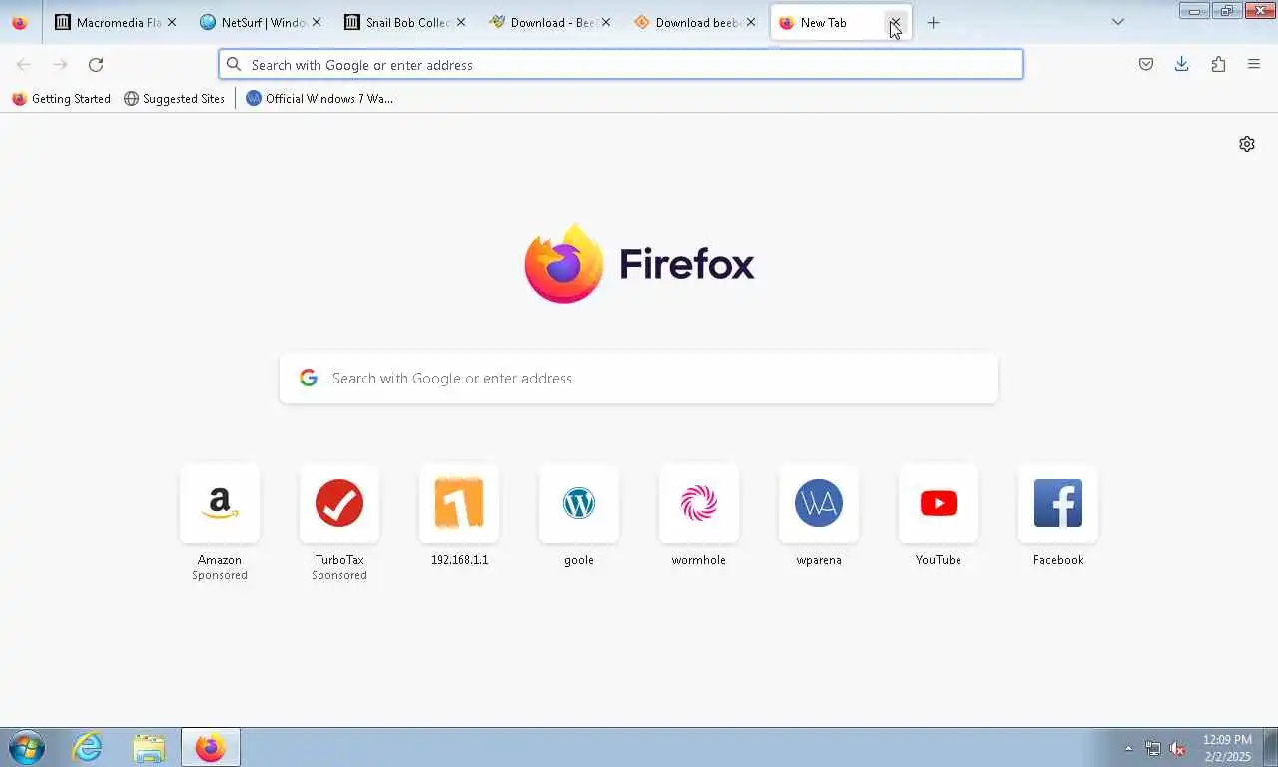Reload the current page
The image size is (1278, 767).
[x=96, y=65]
